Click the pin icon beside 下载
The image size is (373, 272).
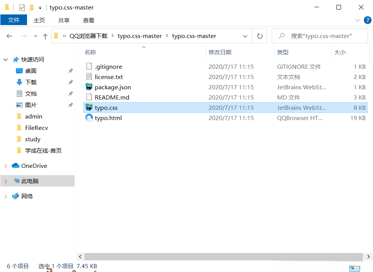point(71,82)
